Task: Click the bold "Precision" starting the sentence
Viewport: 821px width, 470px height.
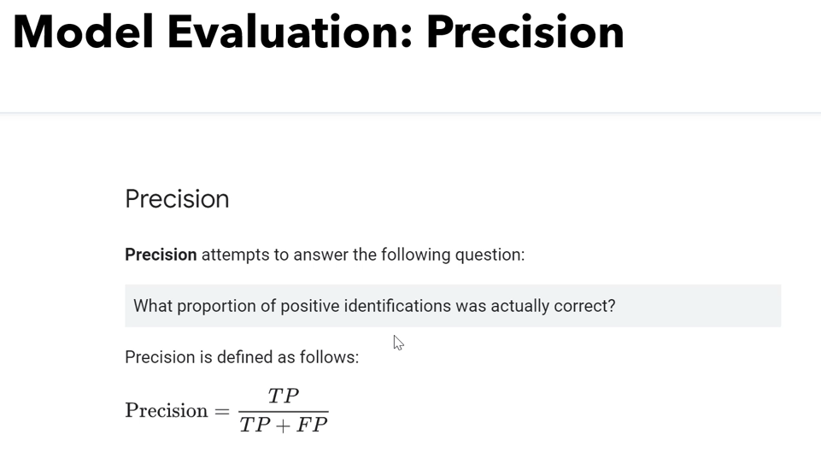Action: pos(161,255)
